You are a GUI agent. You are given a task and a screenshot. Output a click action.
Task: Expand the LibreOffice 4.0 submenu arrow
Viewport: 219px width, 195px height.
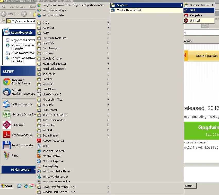tap(108, 94)
